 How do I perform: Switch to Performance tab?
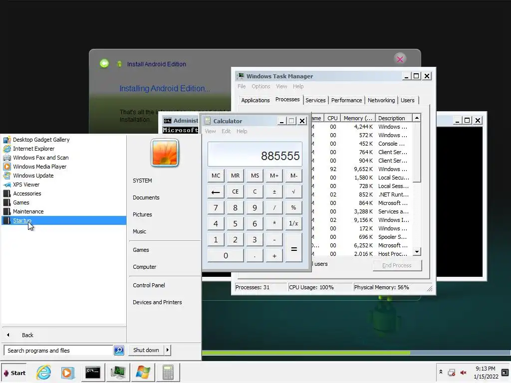(346, 100)
